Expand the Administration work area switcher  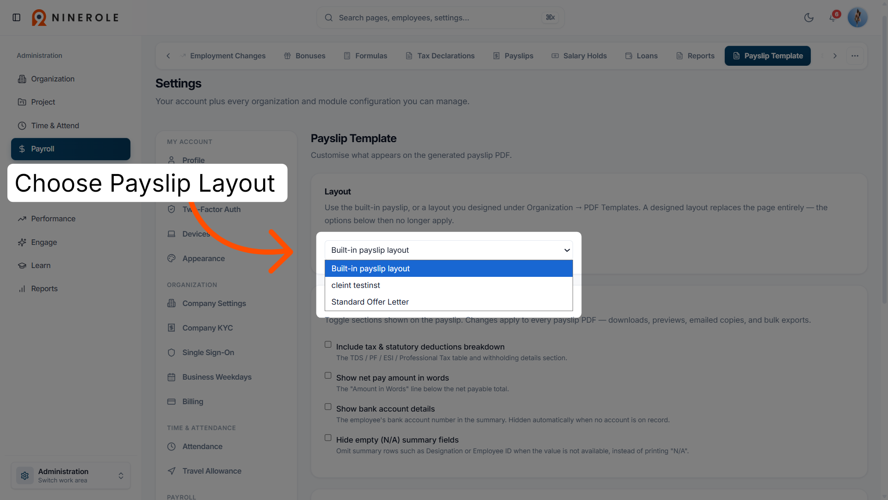71,475
